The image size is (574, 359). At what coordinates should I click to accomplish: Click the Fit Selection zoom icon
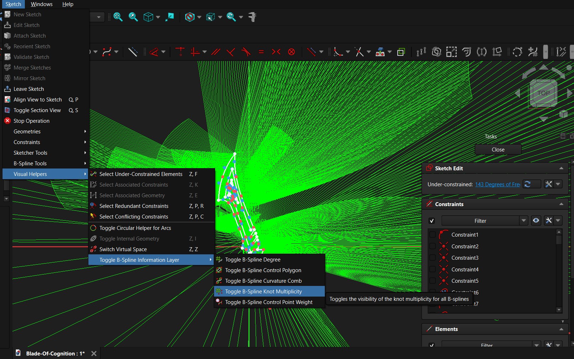133,17
